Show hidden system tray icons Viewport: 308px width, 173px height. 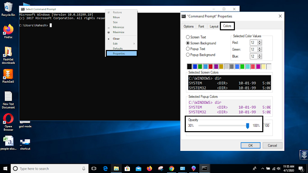click(263, 169)
